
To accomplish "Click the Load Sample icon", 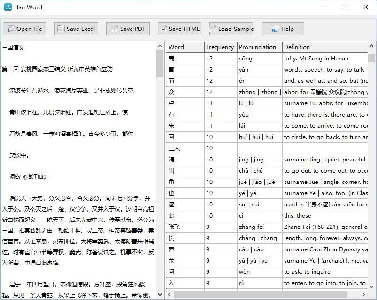I will [213, 29].
